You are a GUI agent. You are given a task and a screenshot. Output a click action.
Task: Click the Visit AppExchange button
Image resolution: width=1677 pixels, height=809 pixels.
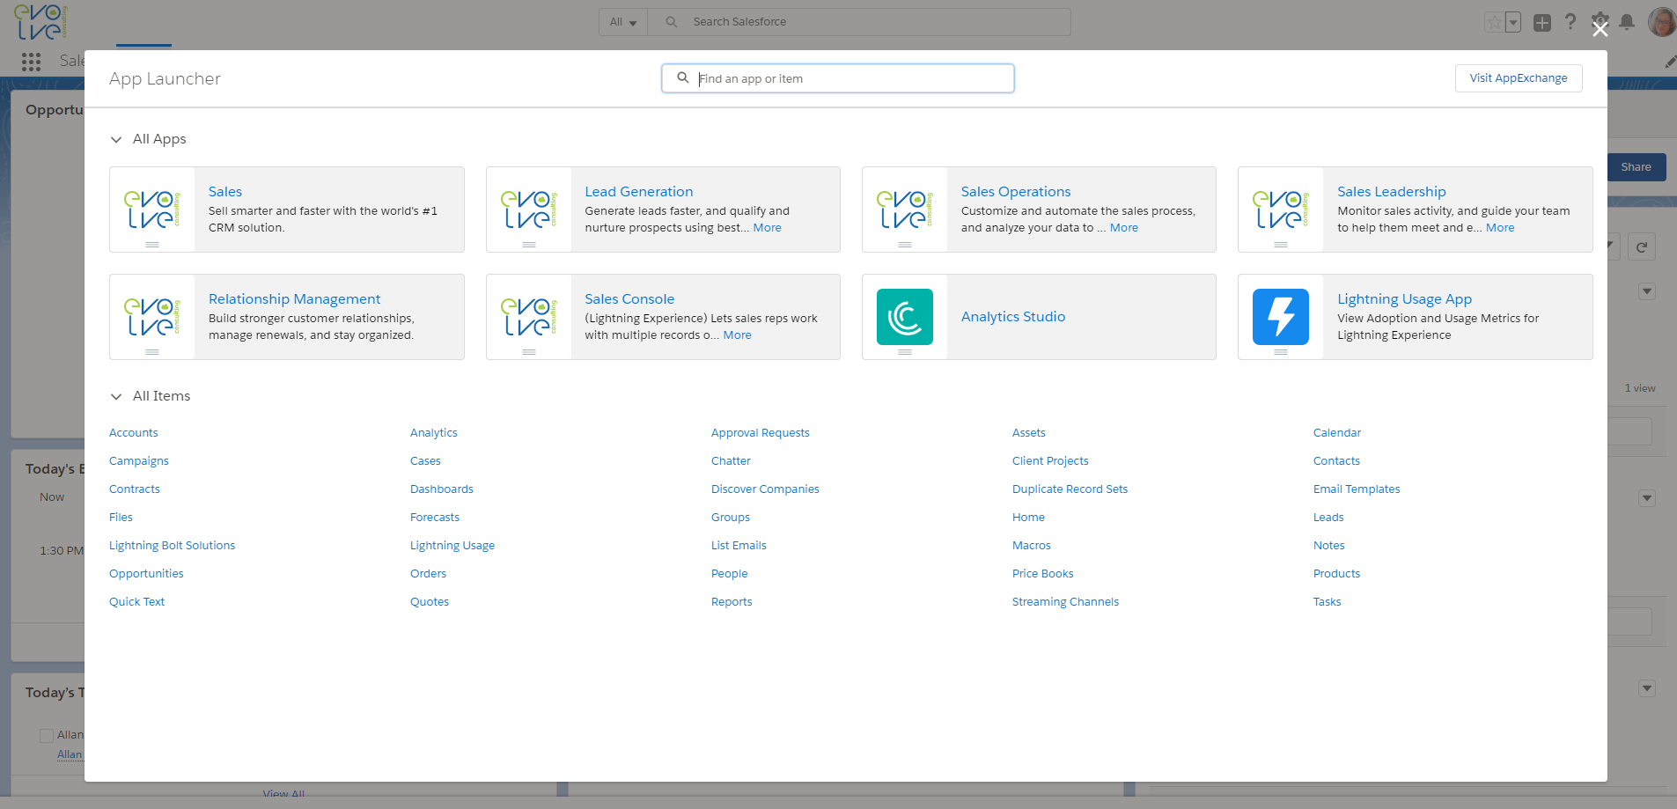[1518, 77]
